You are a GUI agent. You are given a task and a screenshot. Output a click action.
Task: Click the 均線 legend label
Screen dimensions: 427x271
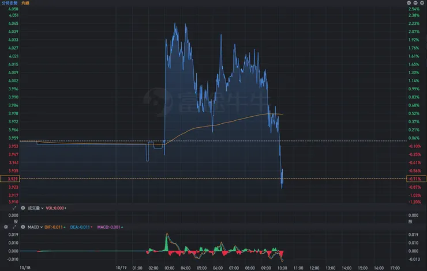[25, 3]
